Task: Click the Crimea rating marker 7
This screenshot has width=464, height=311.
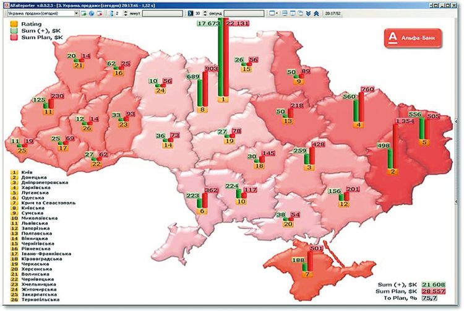Action: [307, 273]
